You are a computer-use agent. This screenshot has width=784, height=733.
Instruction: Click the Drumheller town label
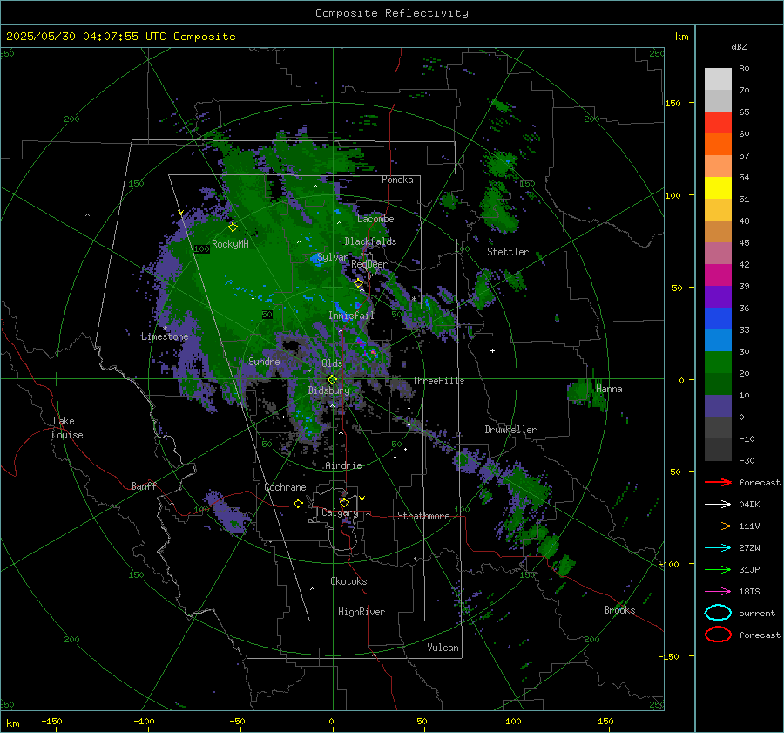510,430
